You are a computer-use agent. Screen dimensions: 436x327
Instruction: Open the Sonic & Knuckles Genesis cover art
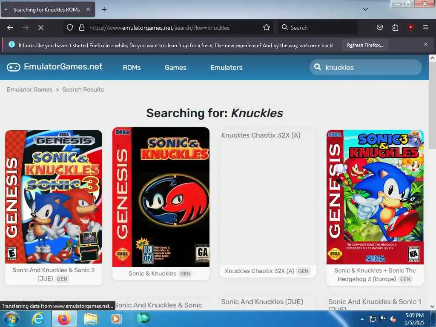point(161,197)
